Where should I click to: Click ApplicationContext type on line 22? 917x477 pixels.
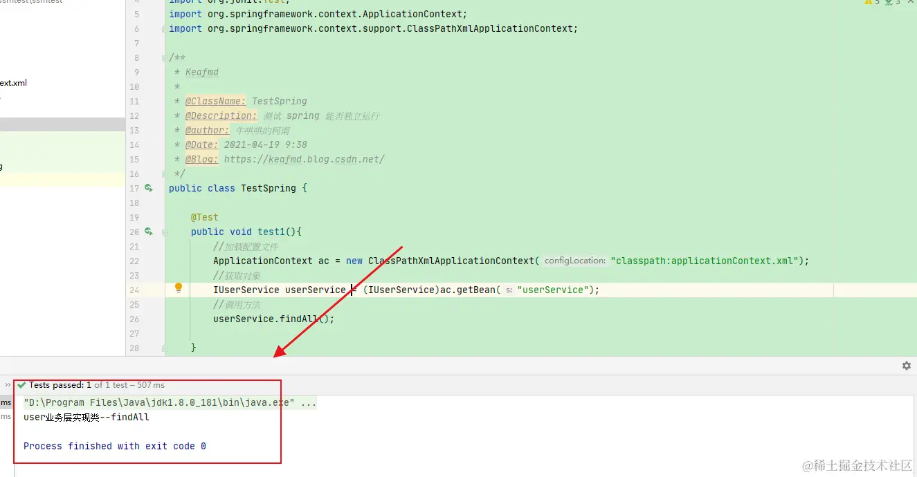click(263, 261)
